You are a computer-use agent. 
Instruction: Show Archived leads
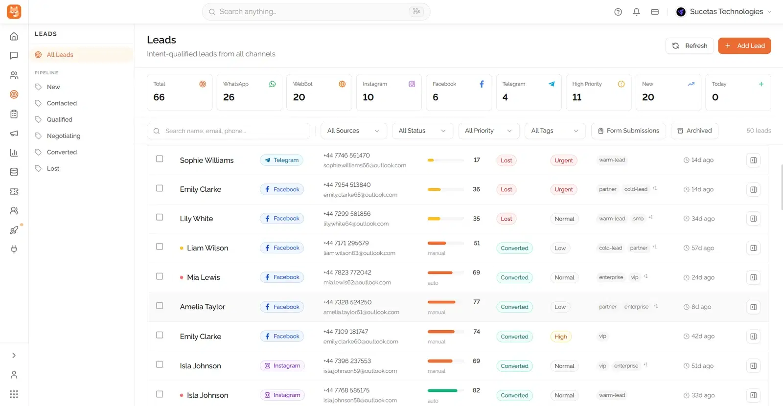[x=694, y=131]
